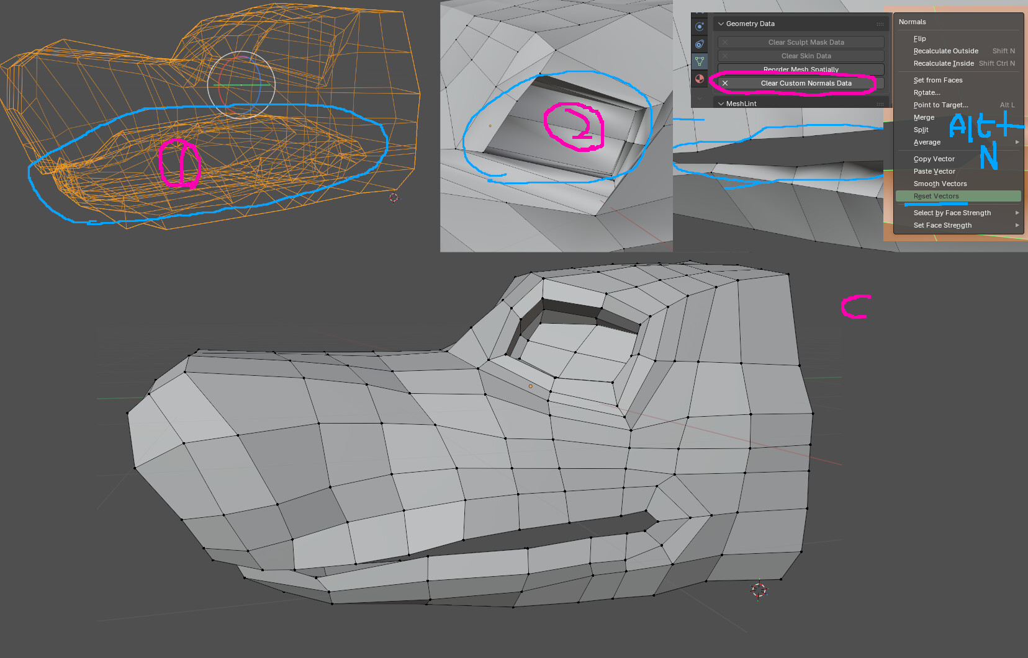Choose Copy Vector in Normals menu
This screenshot has height=658, width=1028.
tap(958, 159)
